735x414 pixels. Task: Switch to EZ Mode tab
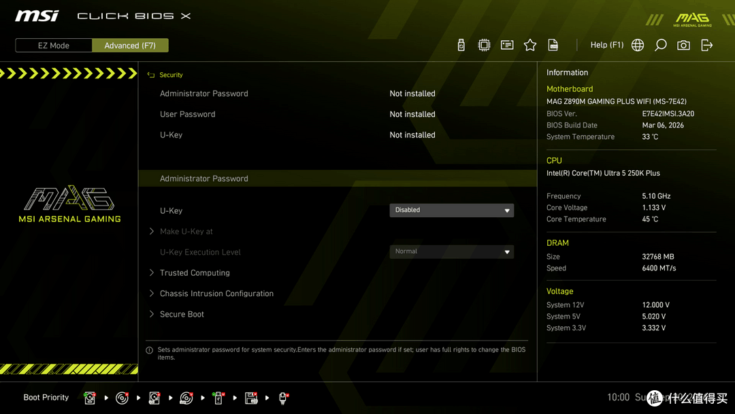click(54, 46)
